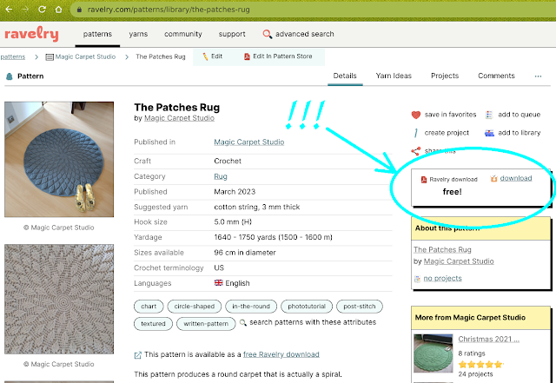Click add to queue
This screenshot has width=556, height=383.
(x=520, y=115)
